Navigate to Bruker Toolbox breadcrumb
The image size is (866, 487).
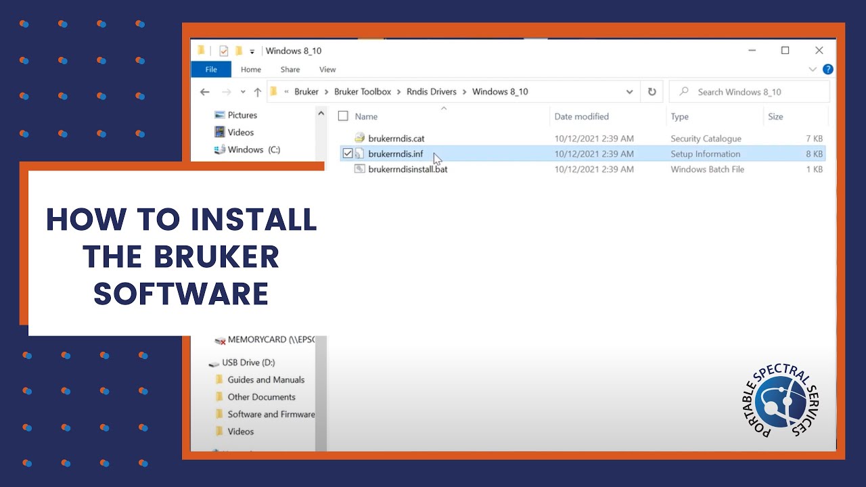click(363, 92)
